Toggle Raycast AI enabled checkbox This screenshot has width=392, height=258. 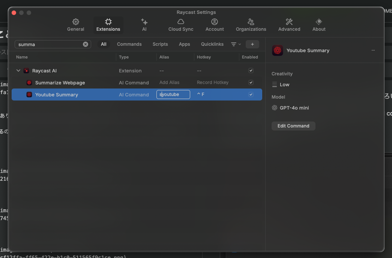tap(251, 70)
